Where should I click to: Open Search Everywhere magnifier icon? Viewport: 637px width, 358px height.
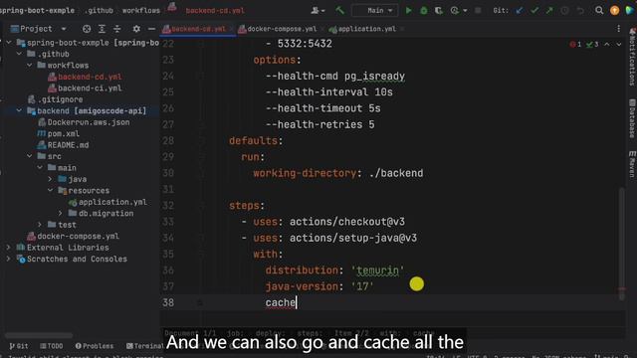[x=599, y=11]
